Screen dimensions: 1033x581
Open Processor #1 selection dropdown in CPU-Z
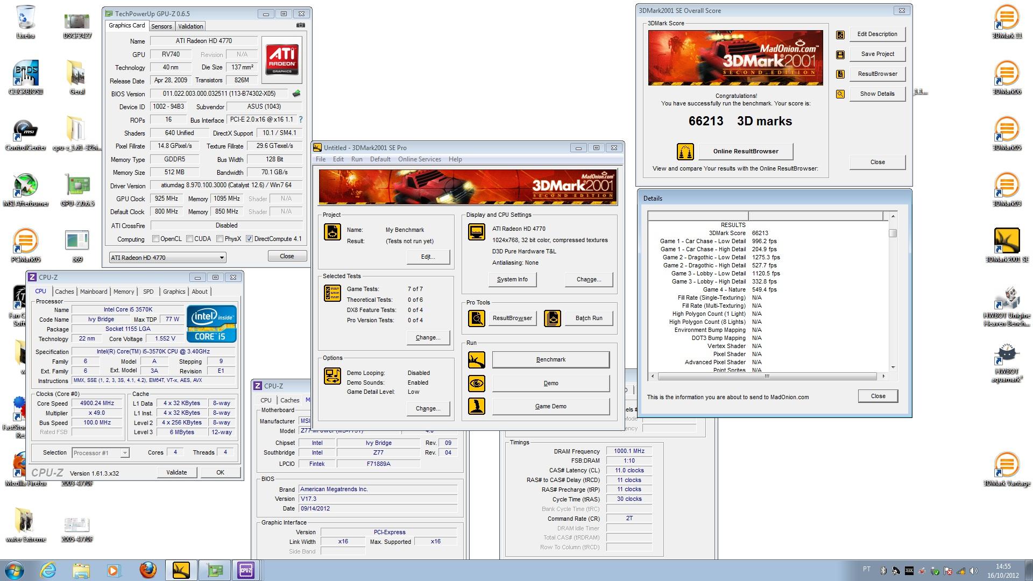pos(101,453)
